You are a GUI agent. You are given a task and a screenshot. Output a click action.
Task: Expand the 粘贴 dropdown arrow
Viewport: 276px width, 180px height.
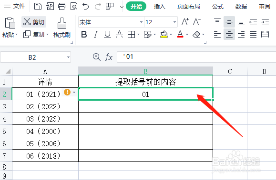click(17, 35)
